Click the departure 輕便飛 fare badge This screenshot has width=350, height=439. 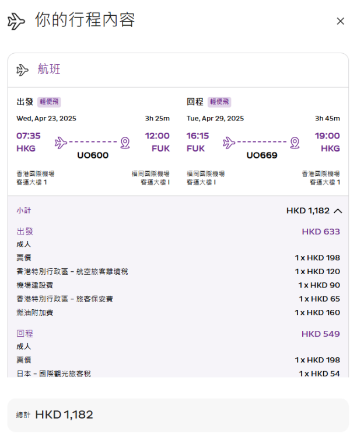49,102
